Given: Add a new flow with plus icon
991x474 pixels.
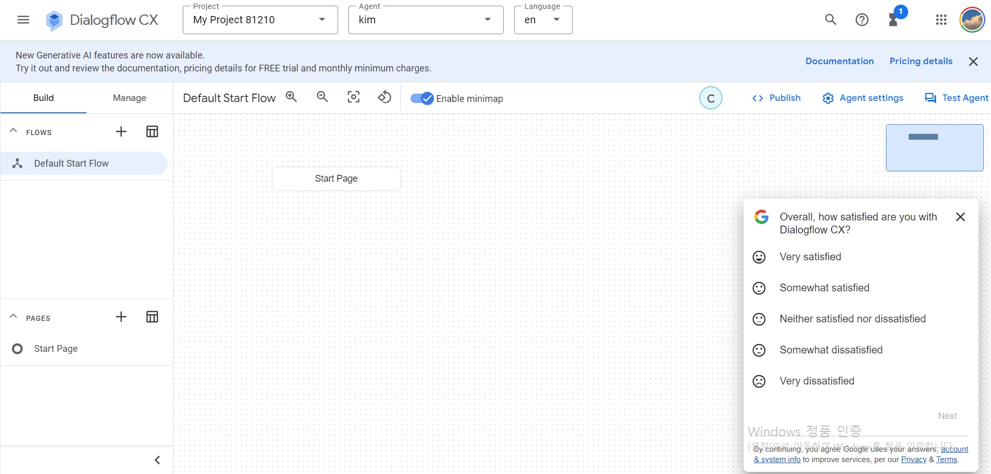Looking at the screenshot, I should pos(121,131).
